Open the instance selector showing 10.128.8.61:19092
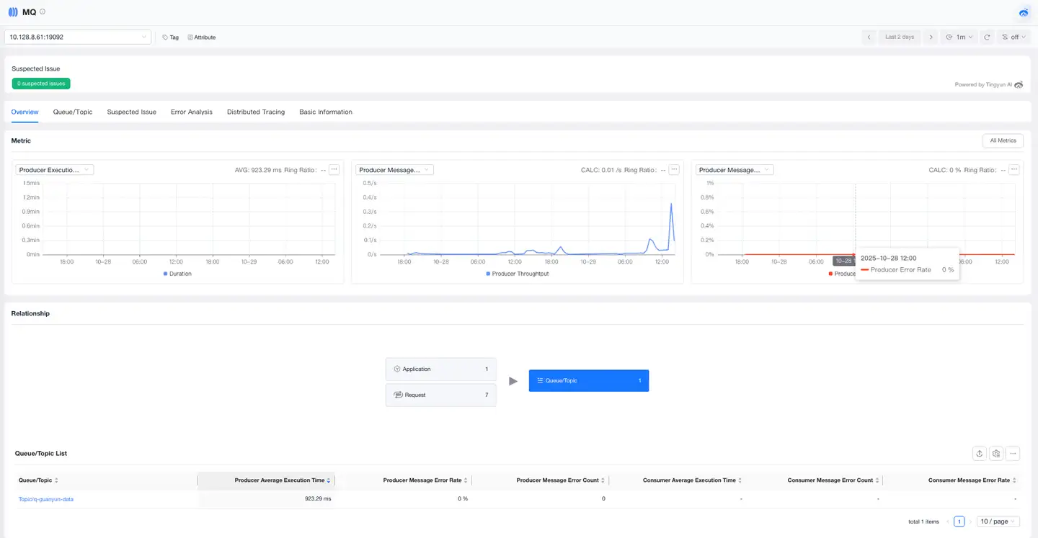Screen dimensions: 1038x538 click(x=77, y=37)
